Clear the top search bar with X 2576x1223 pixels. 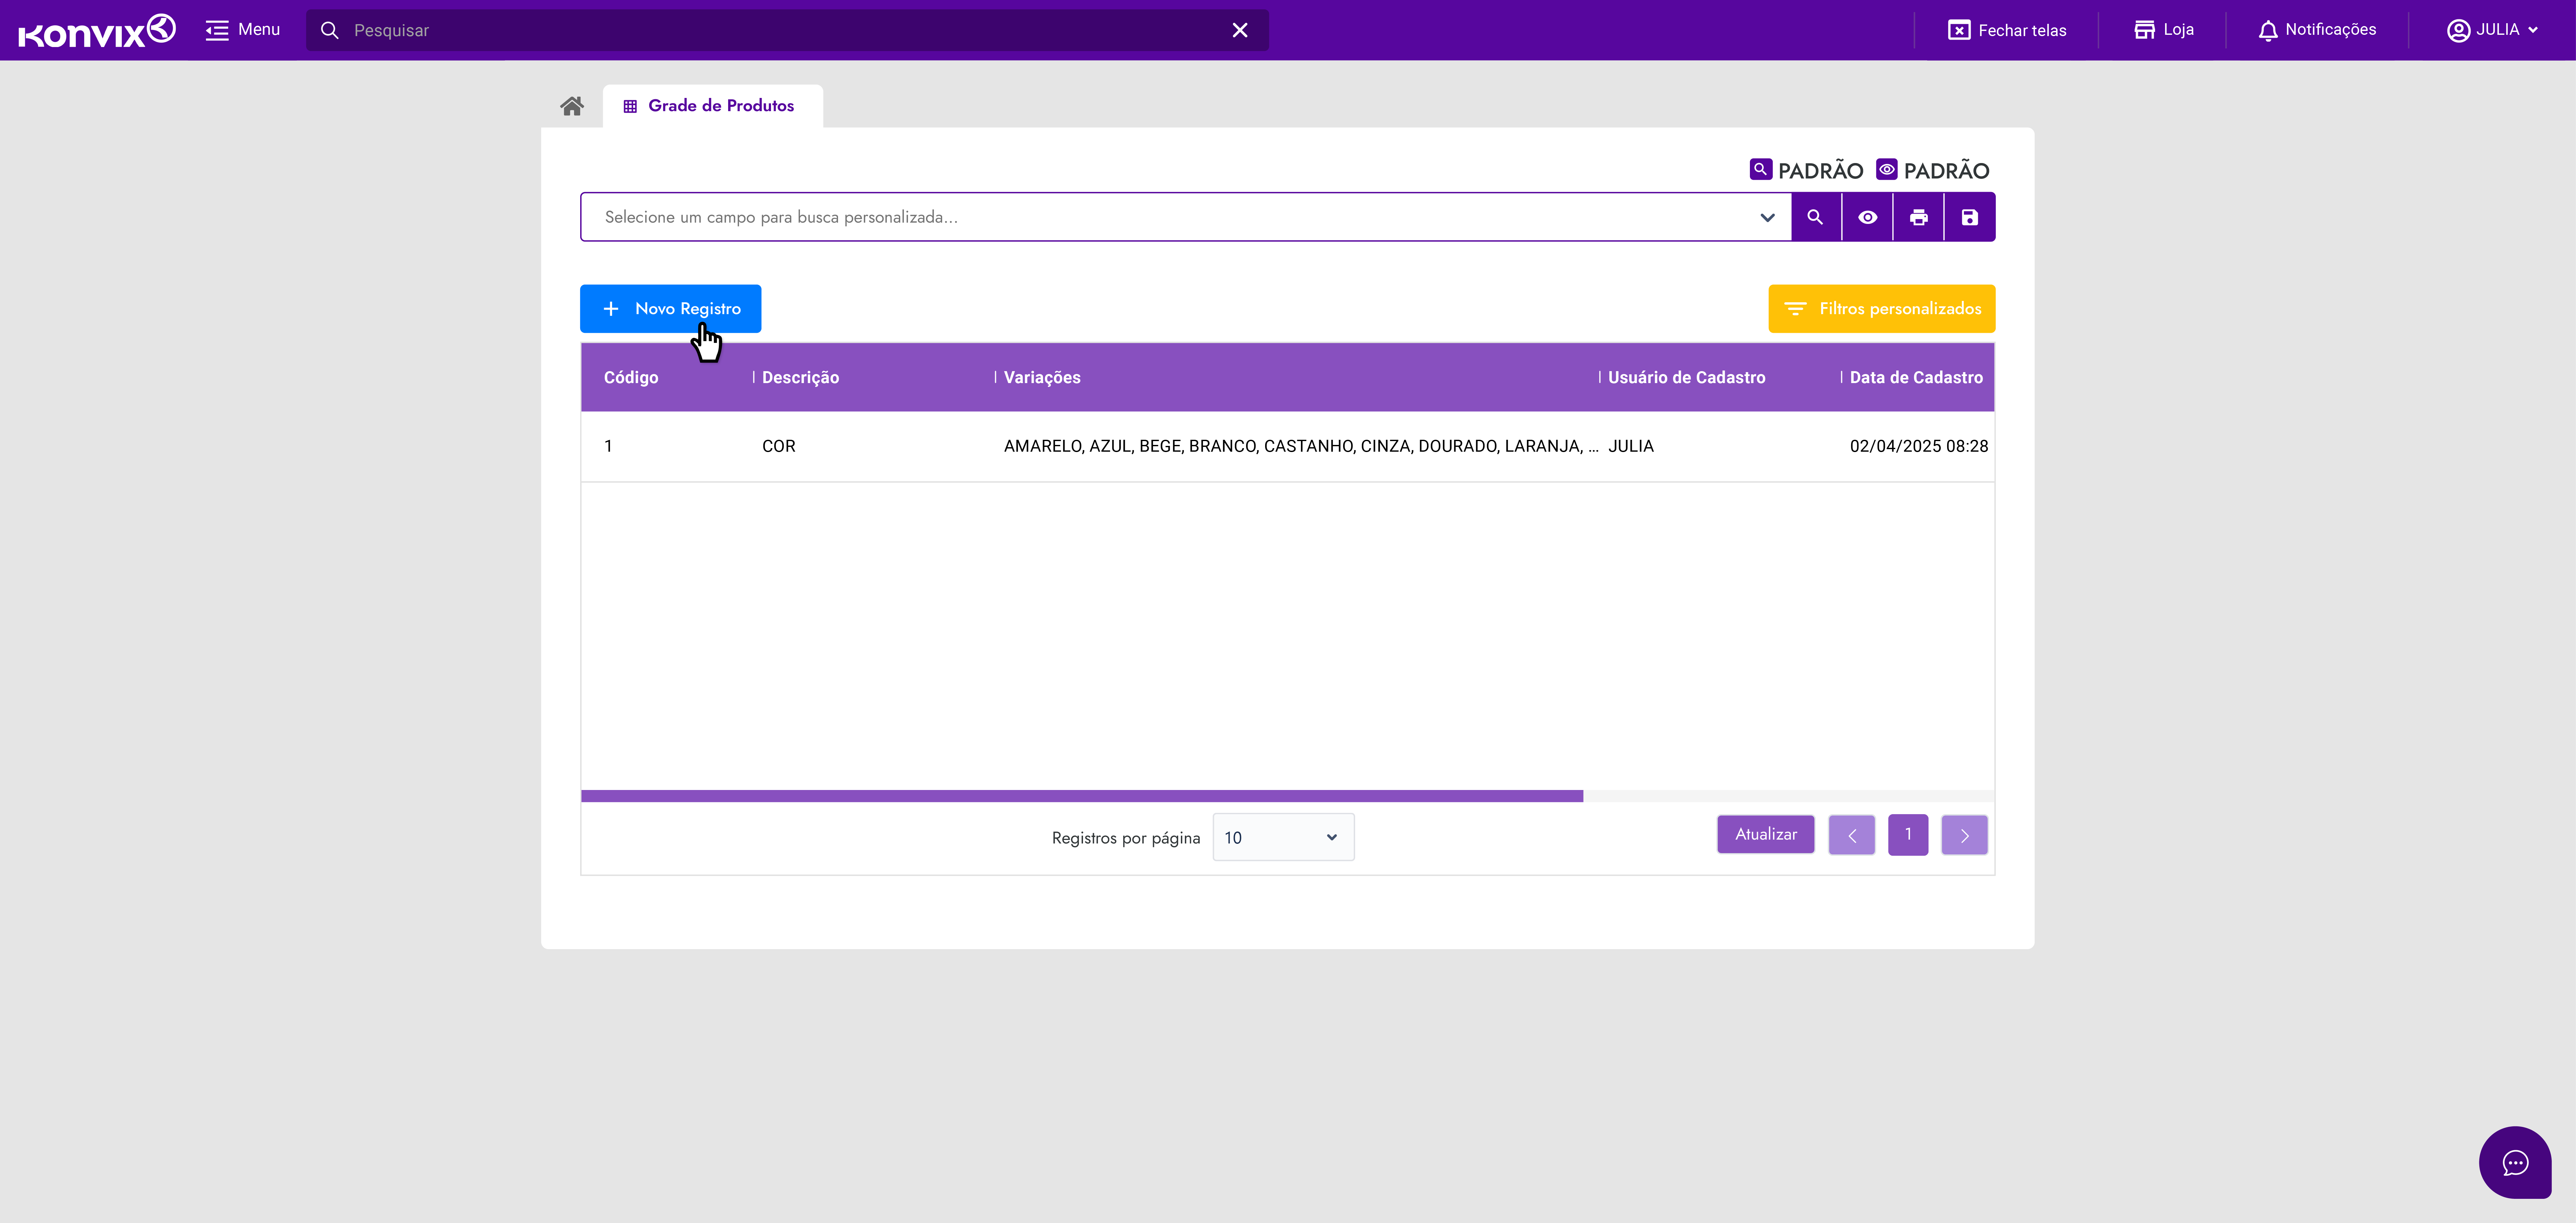tap(1240, 30)
